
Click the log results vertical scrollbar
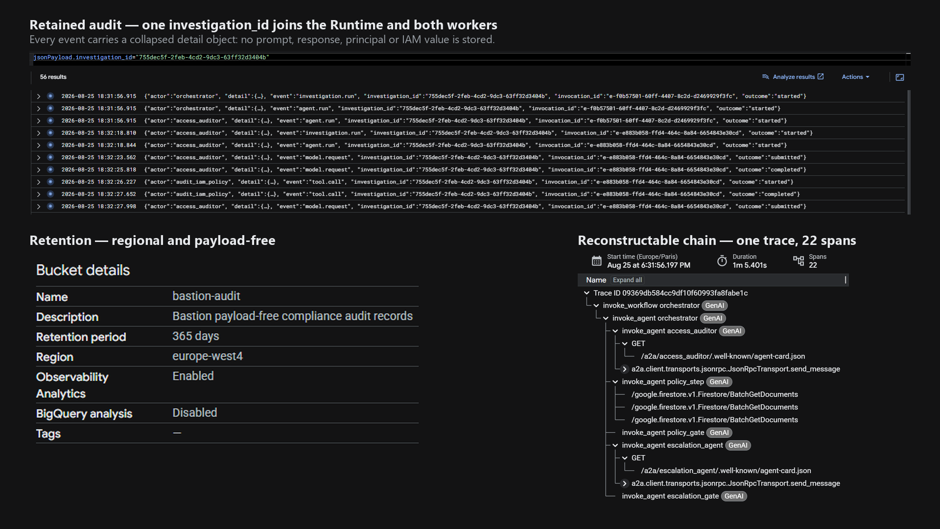click(x=909, y=152)
